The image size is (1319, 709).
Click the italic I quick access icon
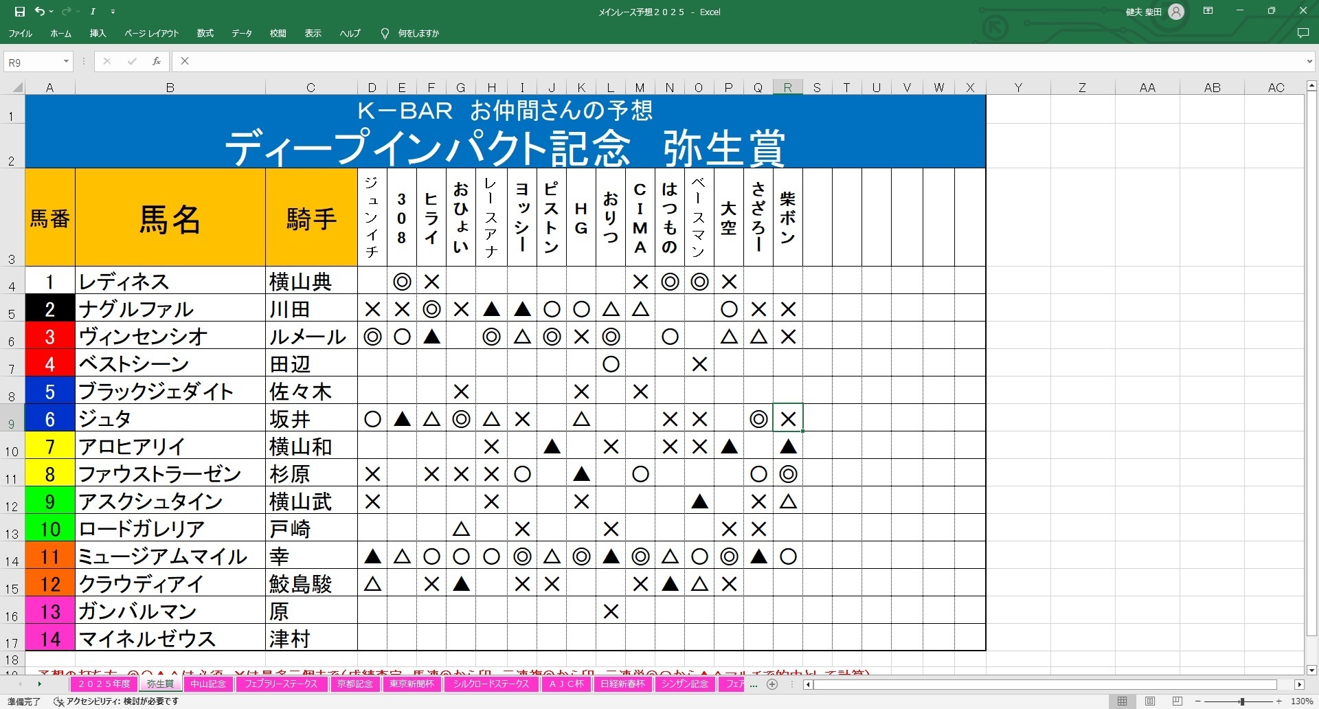[93, 12]
